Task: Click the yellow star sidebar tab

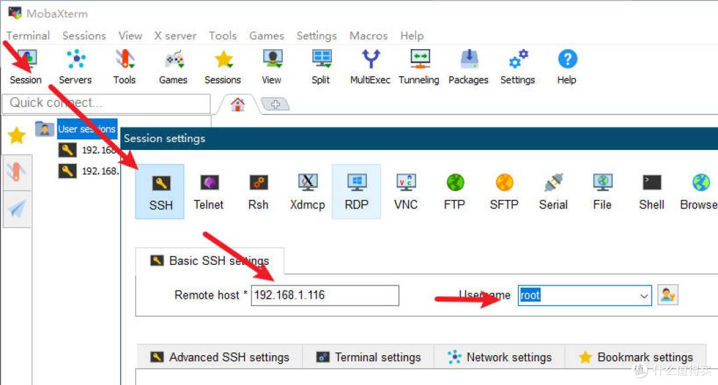Action: tap(17, 135)
